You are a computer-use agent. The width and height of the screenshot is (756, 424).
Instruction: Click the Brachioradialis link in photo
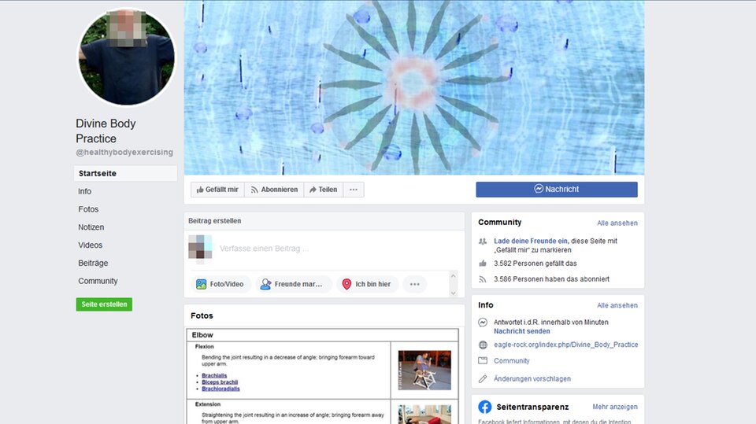coord(220,389)
